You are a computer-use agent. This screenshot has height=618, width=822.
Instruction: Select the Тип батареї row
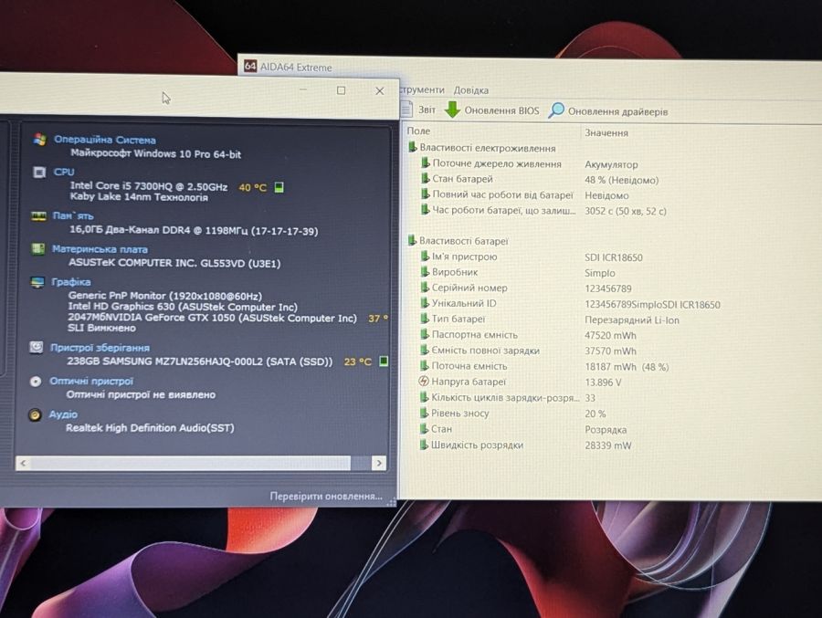coord(550,319)
